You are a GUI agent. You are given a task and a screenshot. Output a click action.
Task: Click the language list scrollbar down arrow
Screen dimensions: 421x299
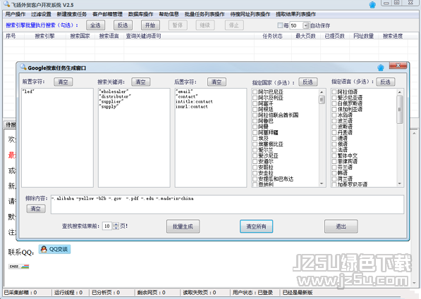click(x=400, y=184)
